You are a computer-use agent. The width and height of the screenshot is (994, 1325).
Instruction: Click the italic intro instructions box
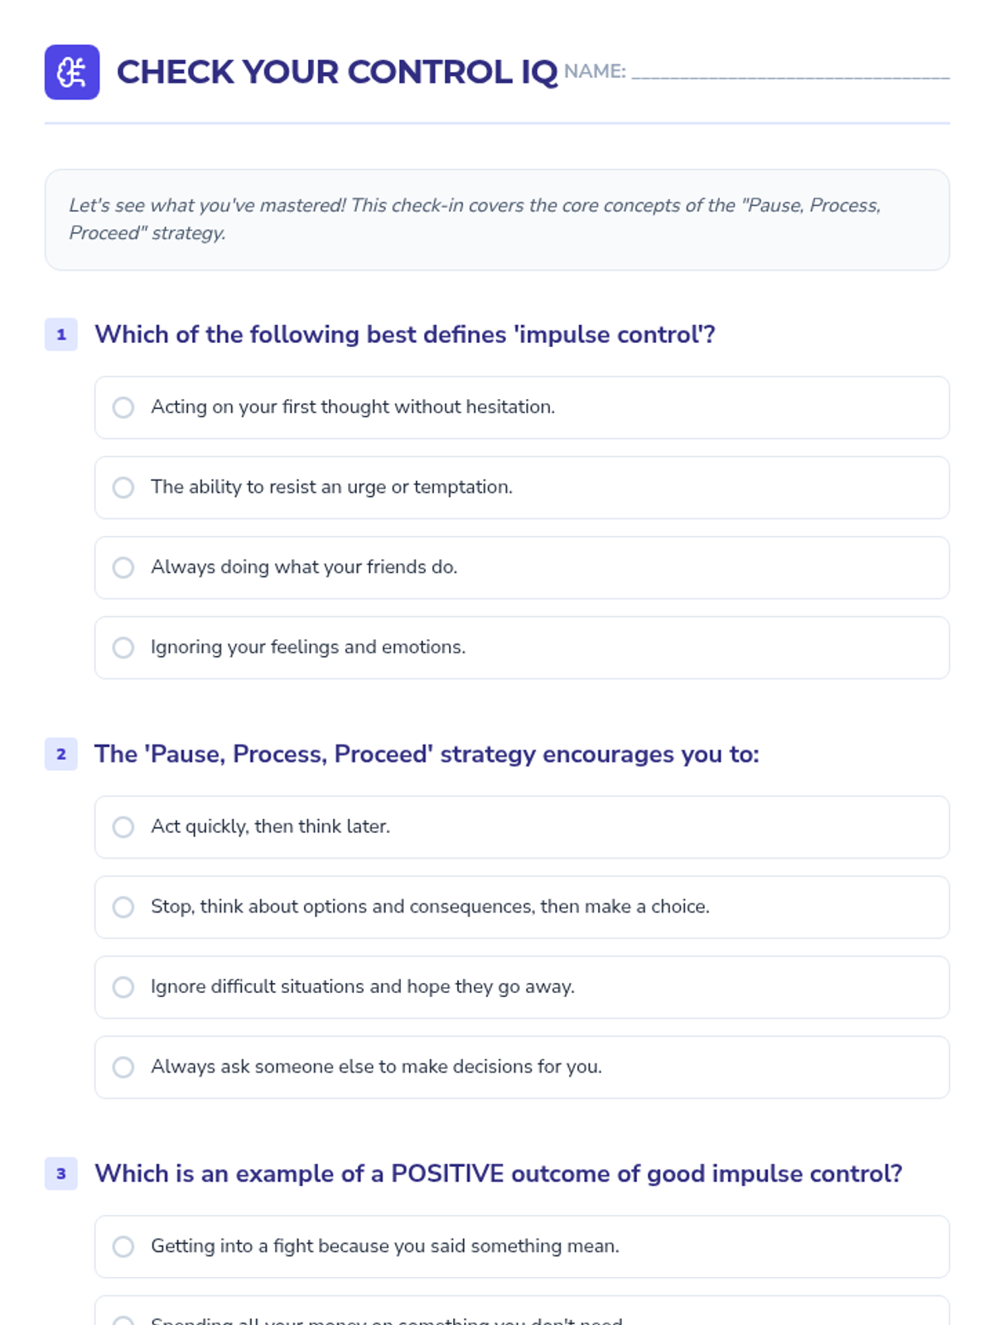click(497, 219)
